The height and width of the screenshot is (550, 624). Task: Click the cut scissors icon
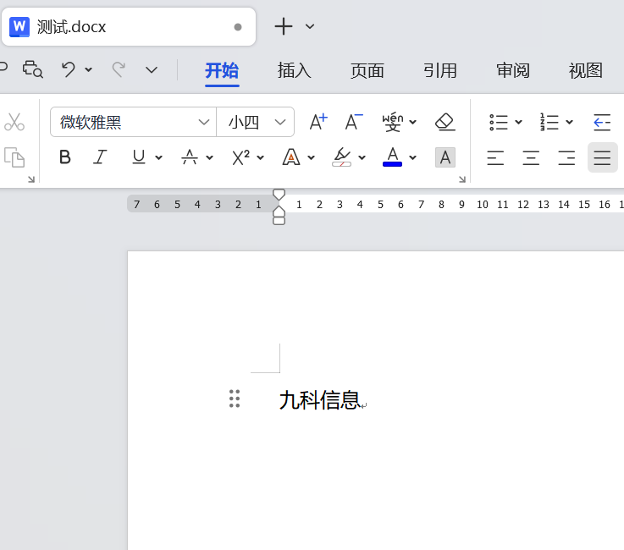pos(14,122)
